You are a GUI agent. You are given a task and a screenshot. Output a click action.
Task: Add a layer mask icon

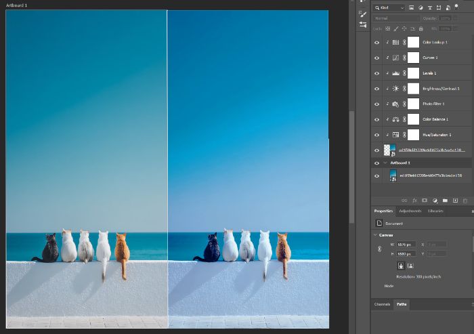(x=425, y=201)
